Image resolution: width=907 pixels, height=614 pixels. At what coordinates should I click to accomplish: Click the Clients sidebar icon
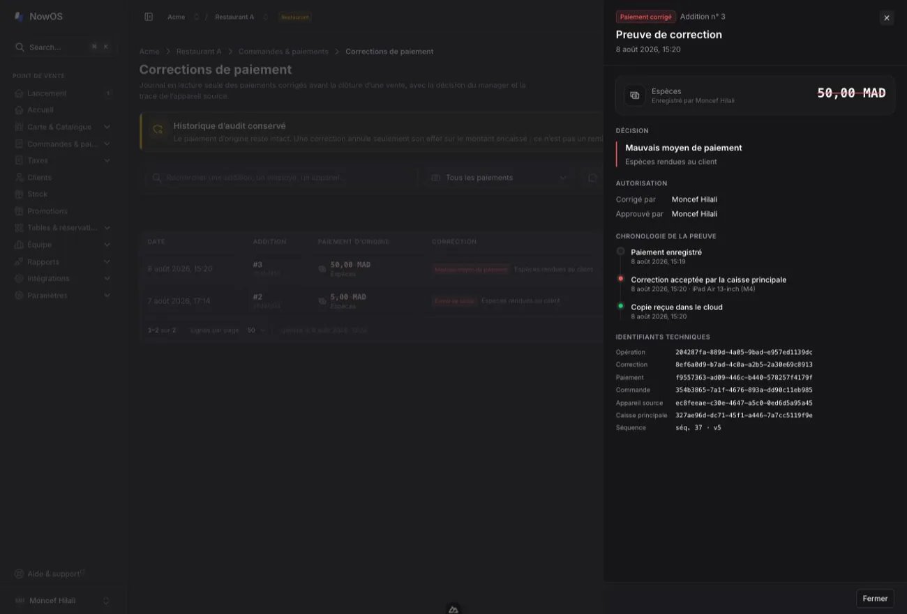click(x=20, y=178)
